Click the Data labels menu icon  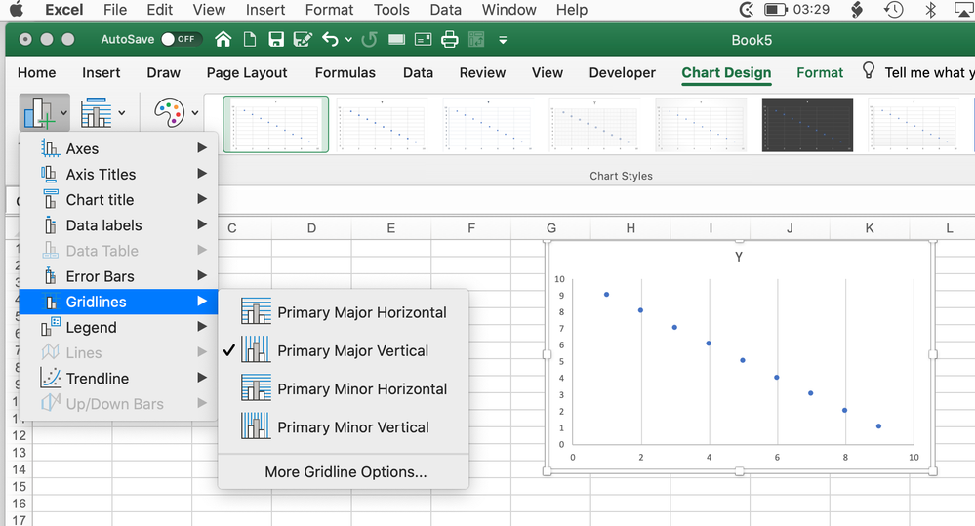coord(51,224)
